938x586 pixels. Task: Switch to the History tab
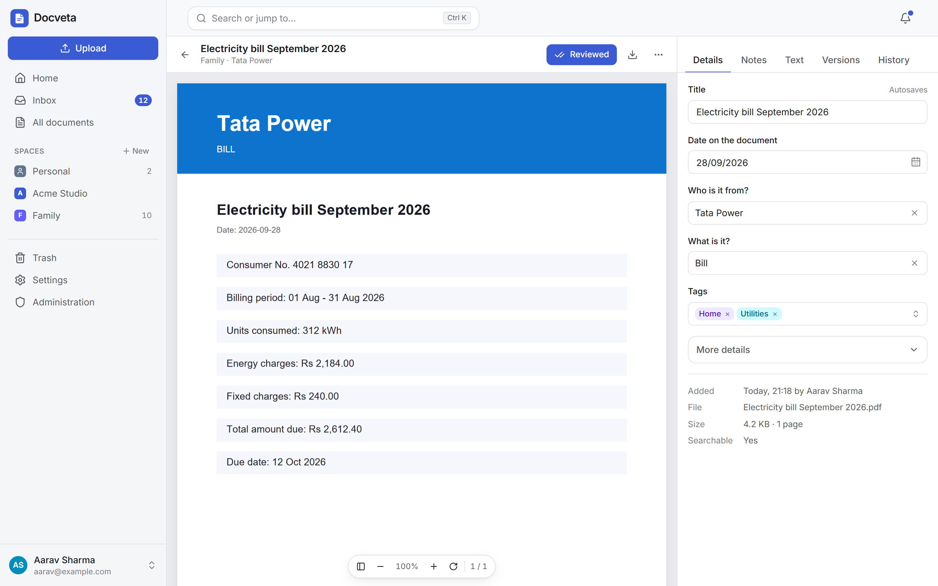[x=893, y=60]
